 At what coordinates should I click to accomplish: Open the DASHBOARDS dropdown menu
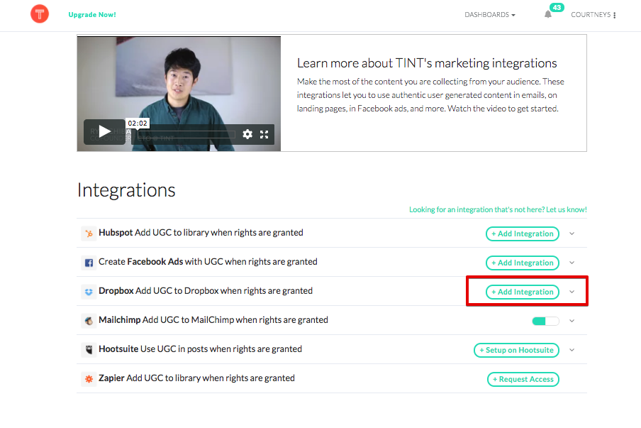[490, 15]
